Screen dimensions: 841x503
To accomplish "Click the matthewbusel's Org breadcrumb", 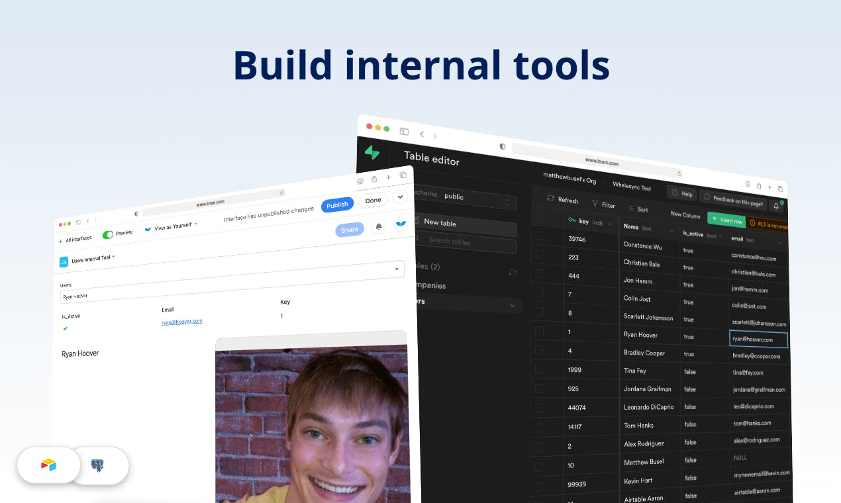I will [x=569, y=177].
